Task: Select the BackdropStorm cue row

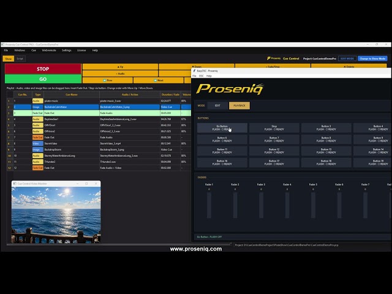Action: point(99,149)
